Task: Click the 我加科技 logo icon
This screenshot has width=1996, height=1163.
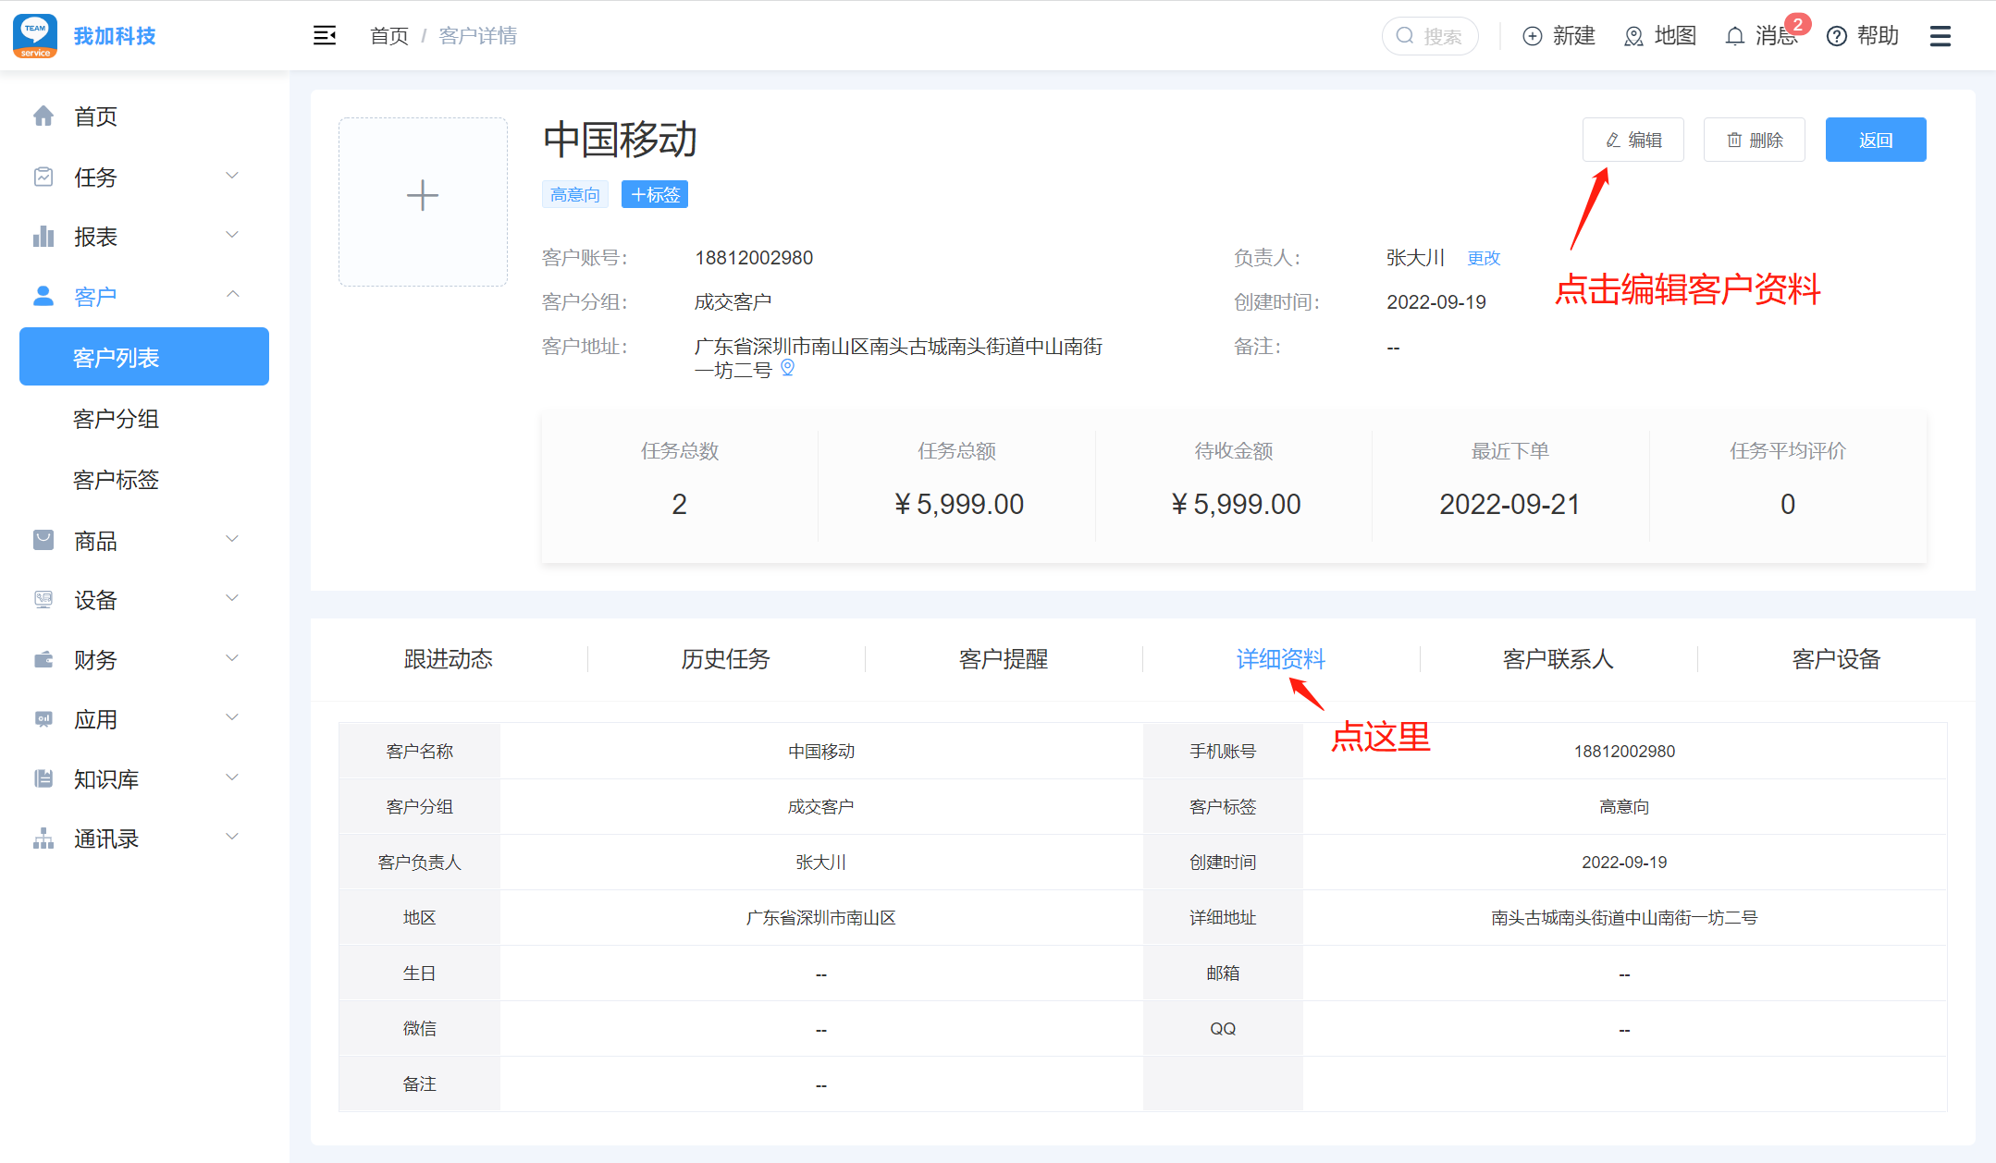Action: pyautogui.click(x=35, y=36)
